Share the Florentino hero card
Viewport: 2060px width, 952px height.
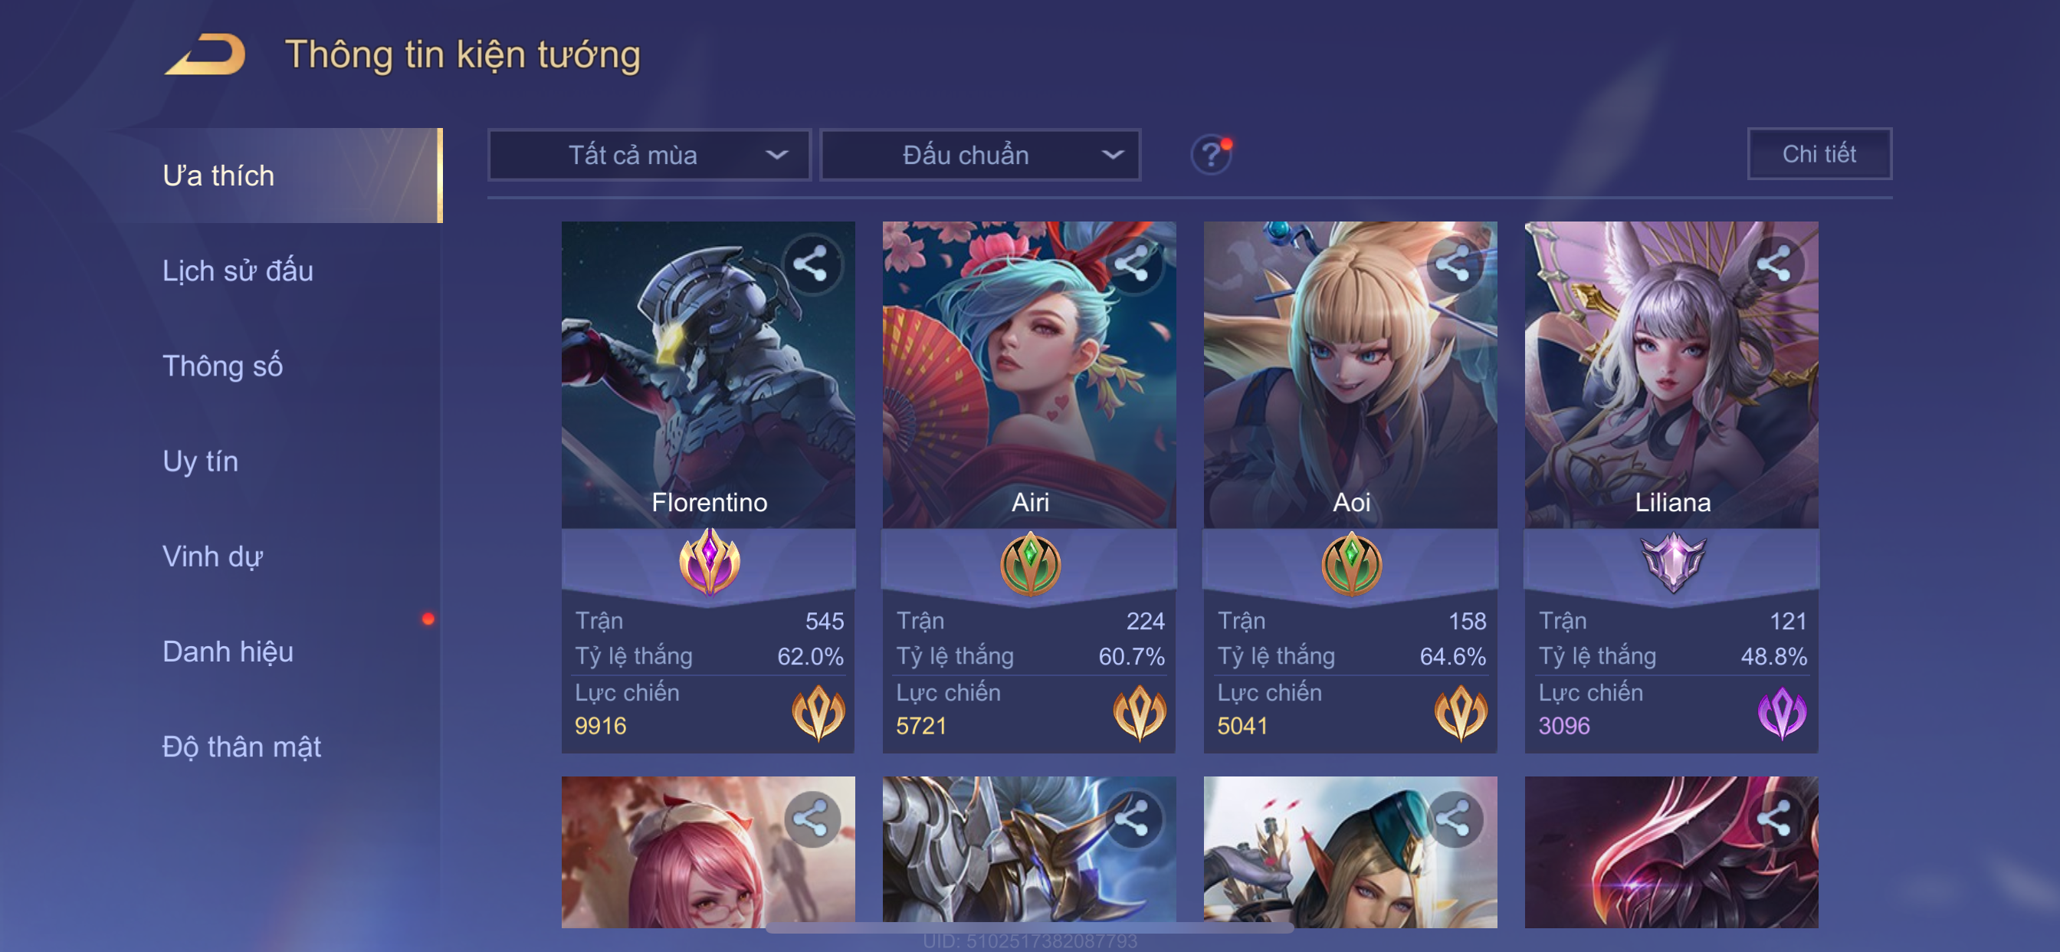811,264
